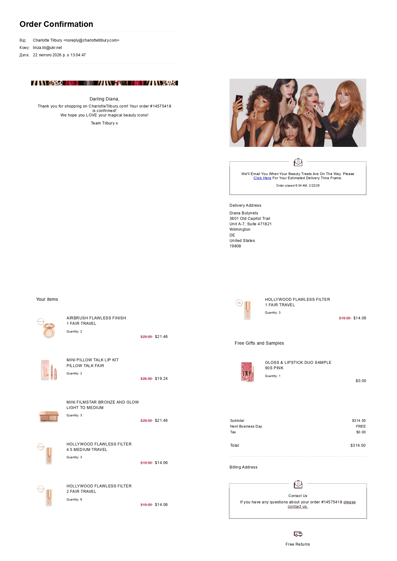Click the GLOSS & LIPSTICK DUO SAMPLE title
Screen dimensions: 397x561
tap(298, 363)
